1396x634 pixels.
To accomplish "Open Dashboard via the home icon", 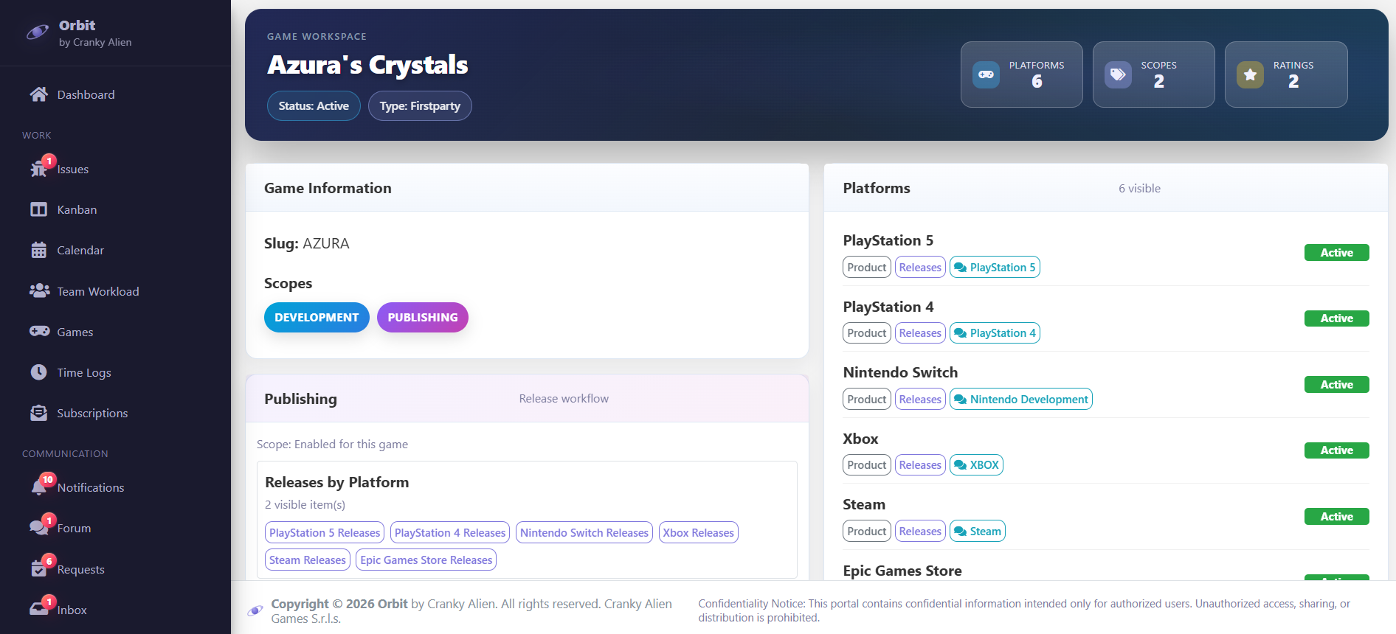I will tap(38, 94).
